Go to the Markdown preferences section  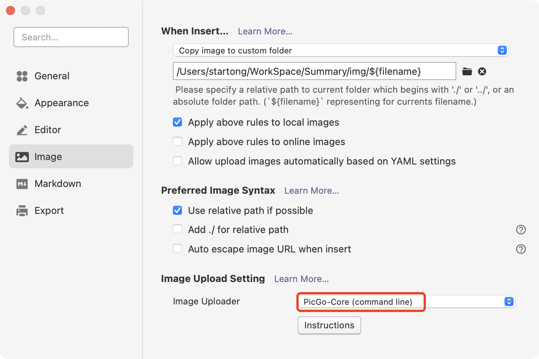pos(71,184)
